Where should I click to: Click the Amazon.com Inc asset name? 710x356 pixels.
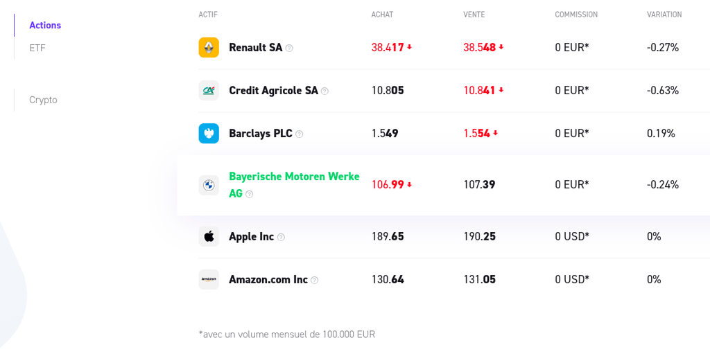(x=268, y=280)
